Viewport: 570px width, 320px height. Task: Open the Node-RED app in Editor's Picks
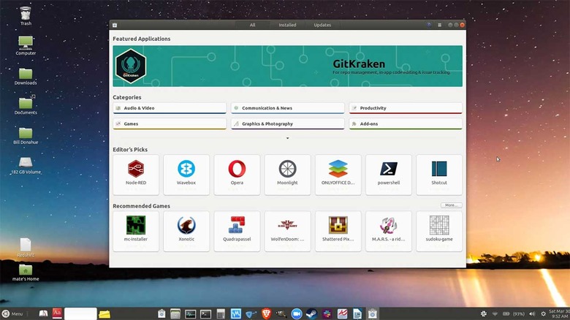point(135,174)
